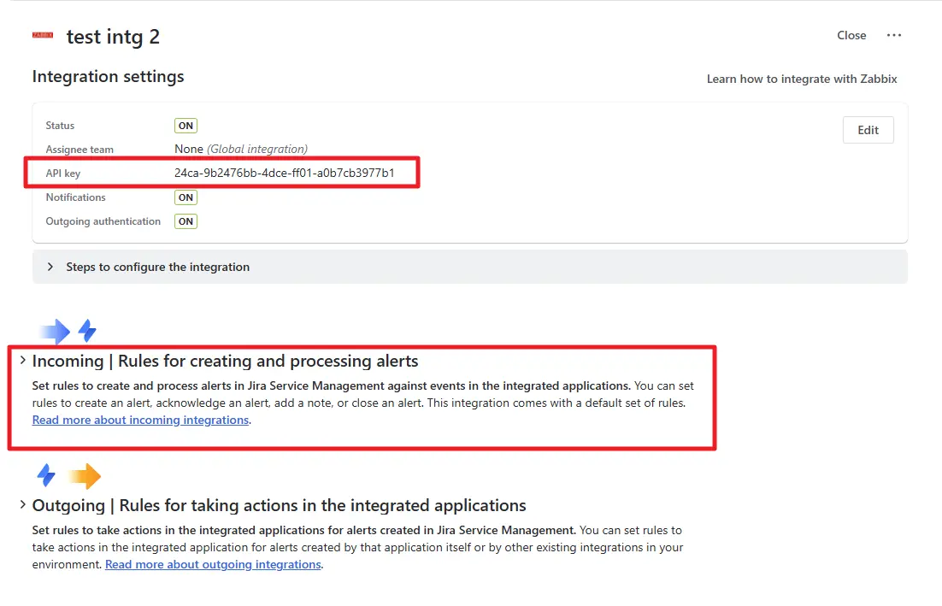Viewport: 942px width, 606px height.
Task: Follow Read more about outgoing integrations link
Action: pyautogui.click(x=213, y=564)
